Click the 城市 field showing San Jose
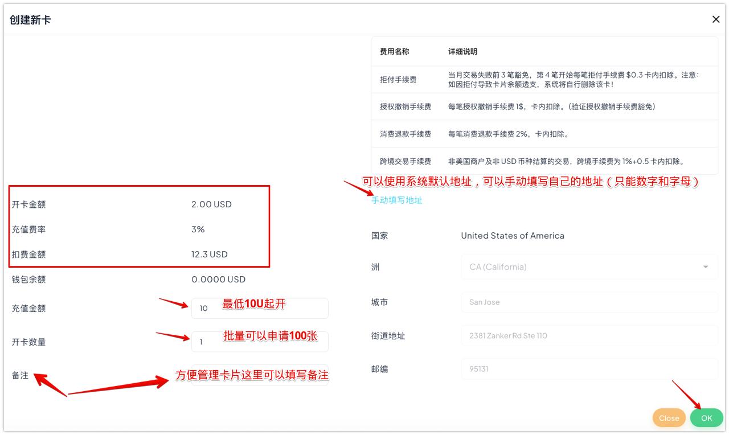 pos(589,302)
